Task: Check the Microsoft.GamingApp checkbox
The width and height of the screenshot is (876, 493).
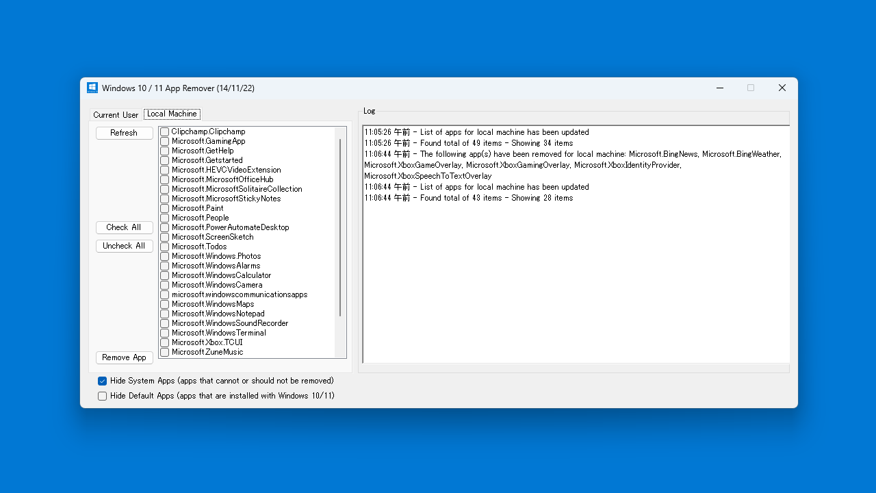Action: (165, 141)
